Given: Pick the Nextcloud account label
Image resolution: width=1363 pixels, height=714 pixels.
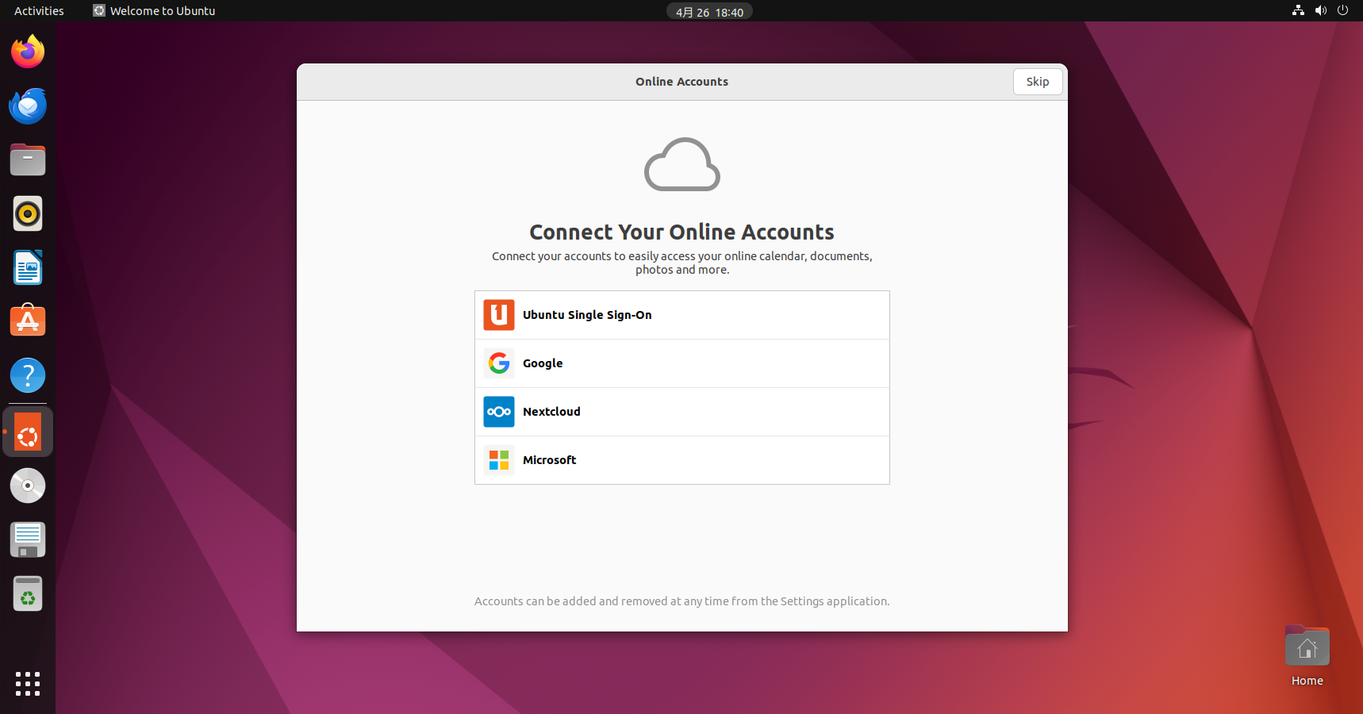Looking at the screenshot, I should (x=551, y=412).
